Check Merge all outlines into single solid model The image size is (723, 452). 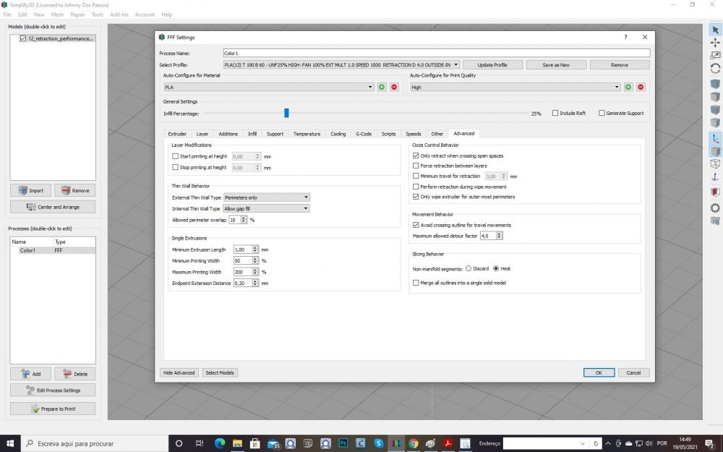416,283
